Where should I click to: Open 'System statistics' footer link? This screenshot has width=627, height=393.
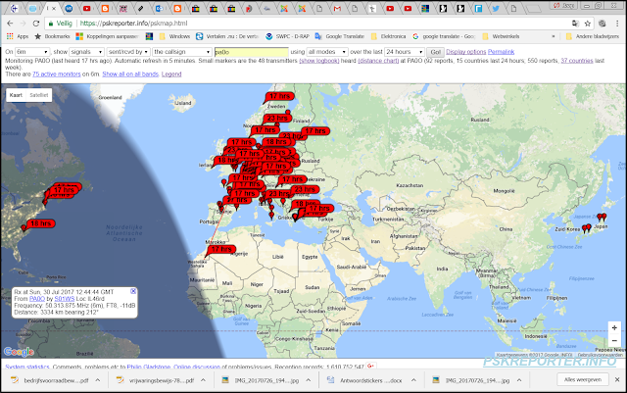click(x=27, y=367)
